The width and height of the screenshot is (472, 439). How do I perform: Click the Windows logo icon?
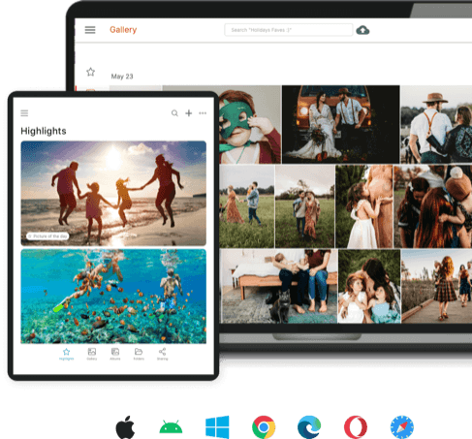coord(217,427)
